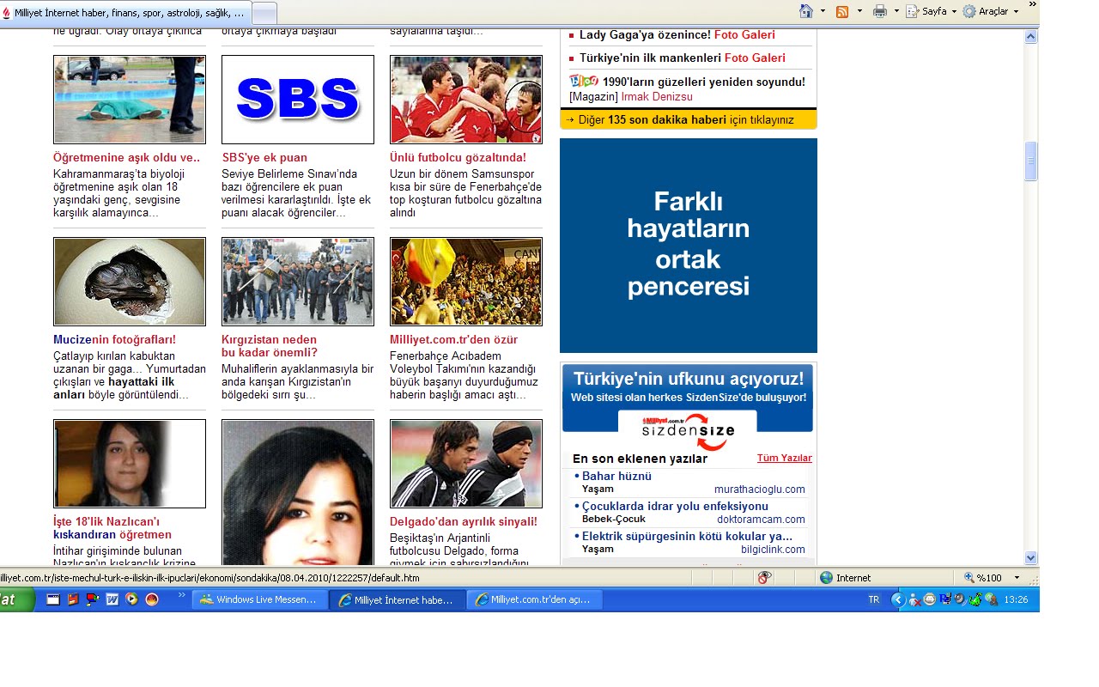Open 'Bahar hüznü' article link
This screenshot has width=1099, height=687.
coord(616,477)
